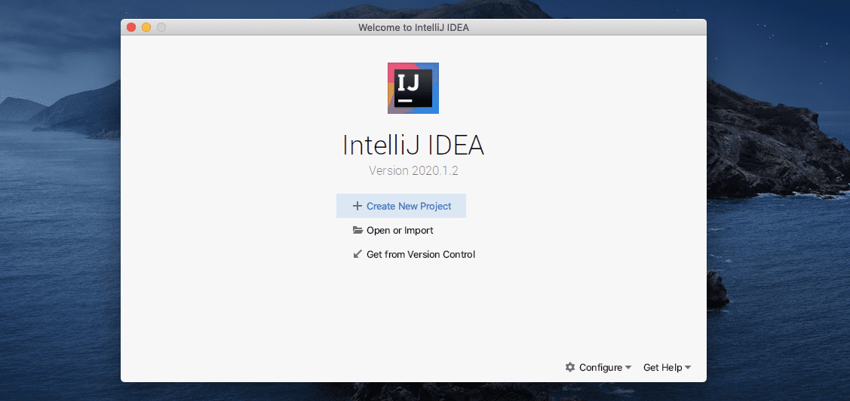Image resolution: width=850 pixels, height=401 pixels.
Task: Click the folder icon beside Open or Import
Action: click(357, 230)
